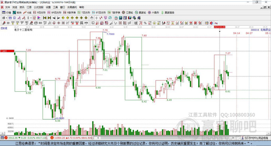Launch the 江恩轮 Gann wheel tool
The image size is (271, 146).
128,12
